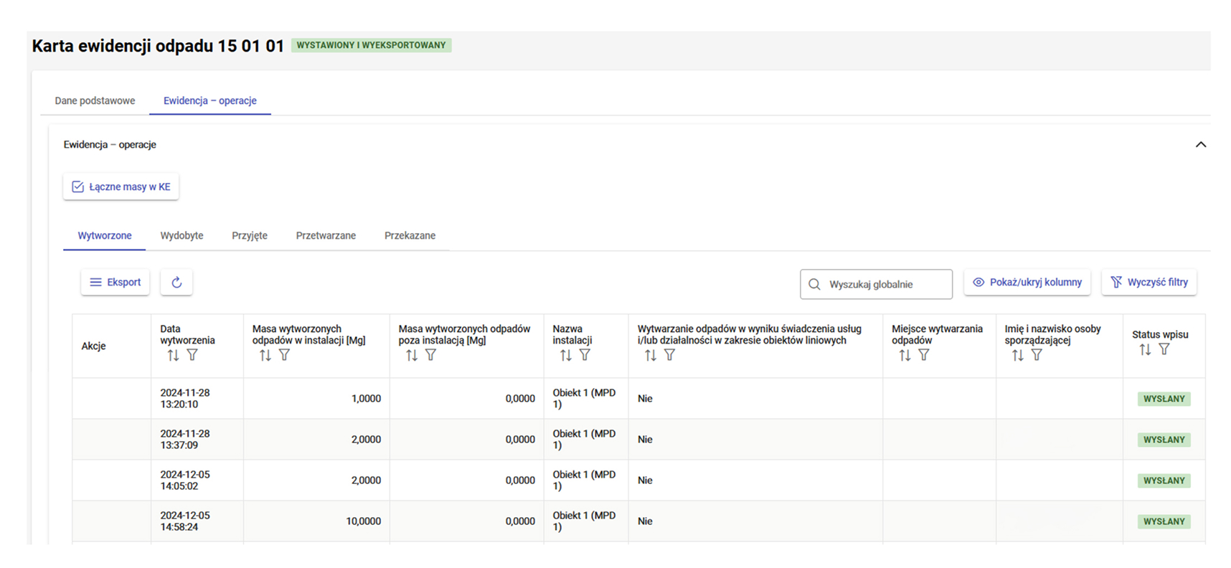Click the Wyszukaj globalnie search field
The image size is (1231, 568).
click(x=877, y=285)
